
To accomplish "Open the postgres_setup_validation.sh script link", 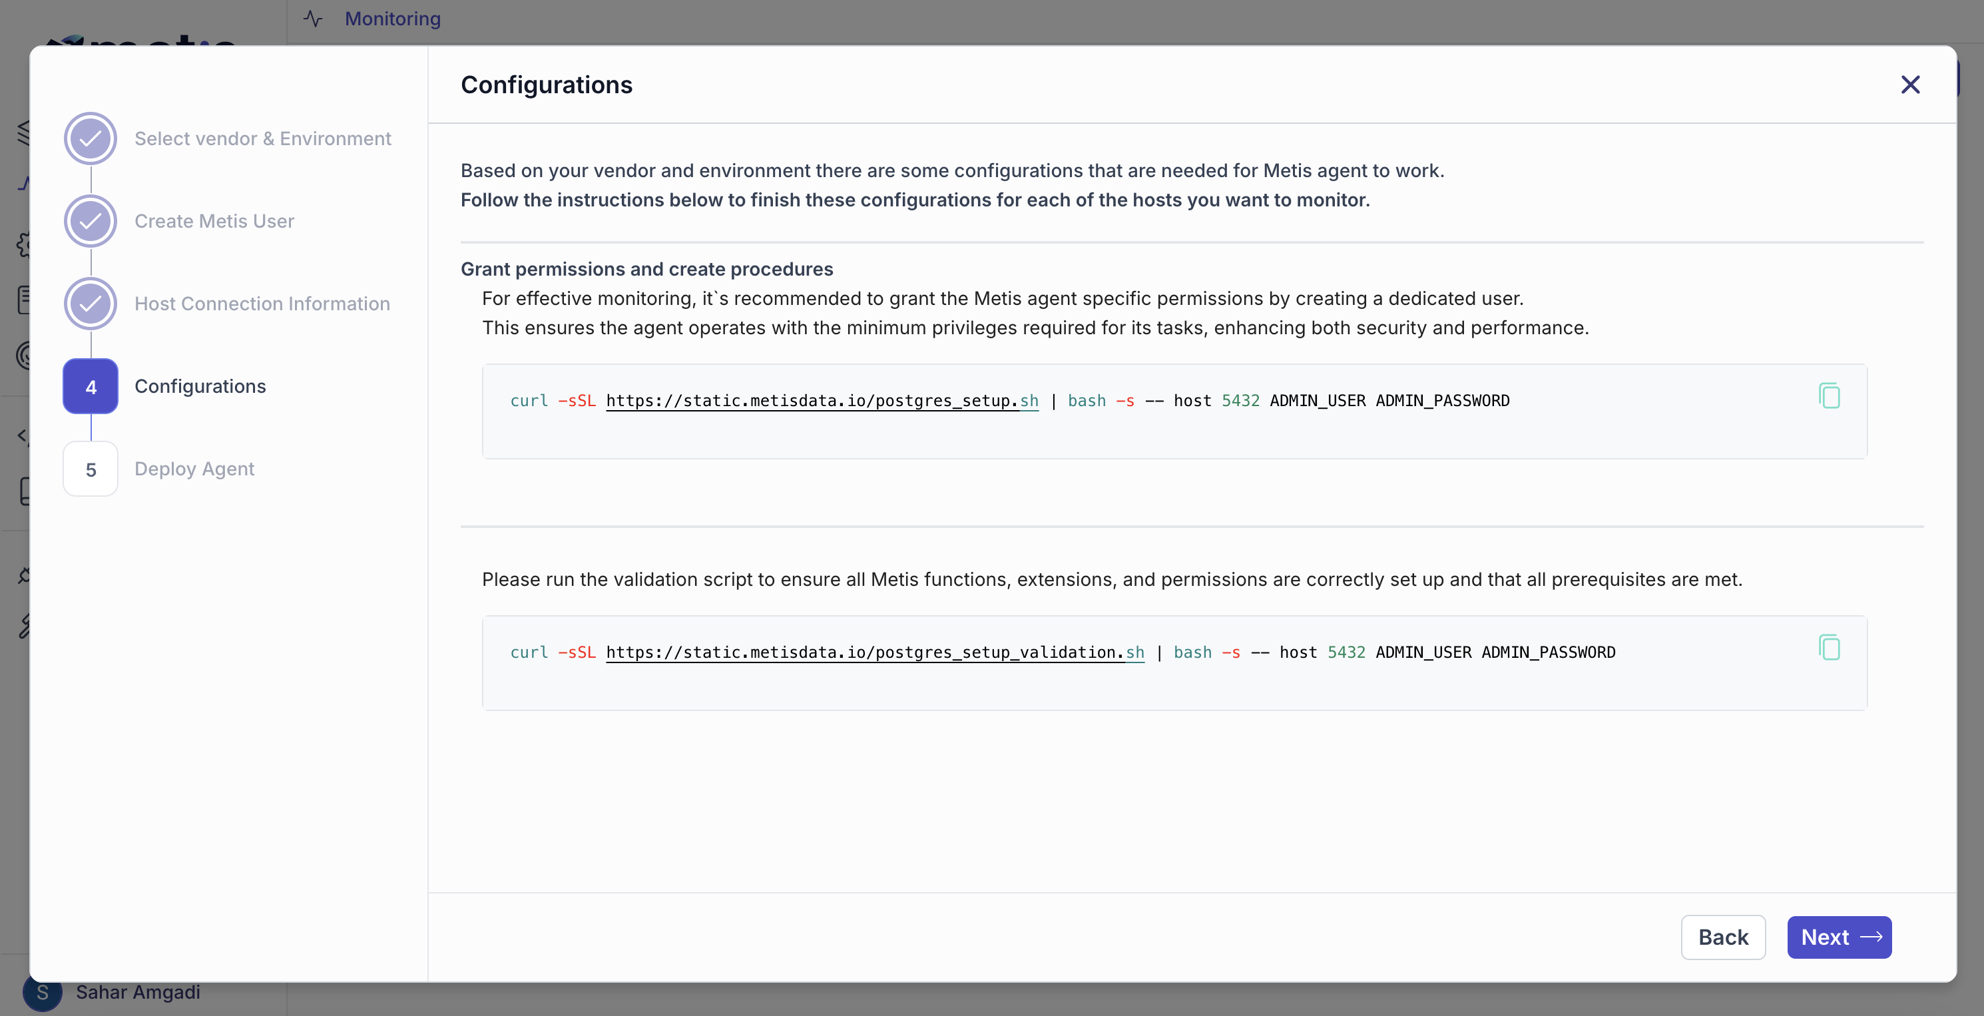I will [875, 652].
